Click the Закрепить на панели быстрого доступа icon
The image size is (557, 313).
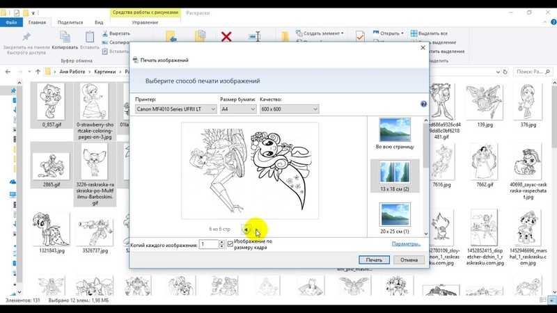click(x=26, y=37)
